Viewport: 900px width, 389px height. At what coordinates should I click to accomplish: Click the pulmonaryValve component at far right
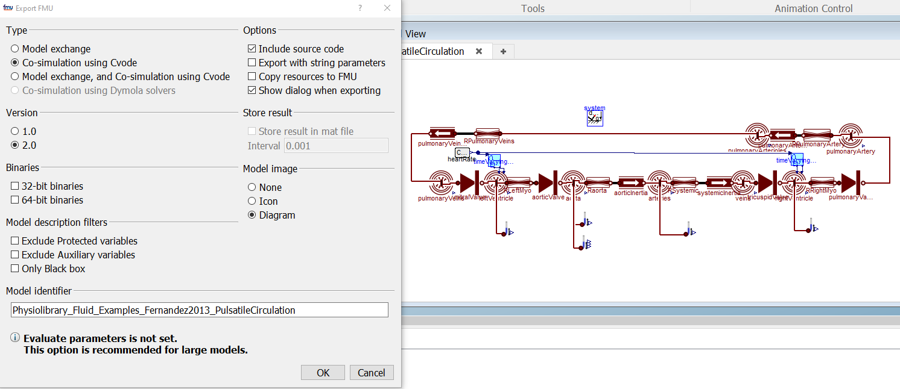point(851,182)
